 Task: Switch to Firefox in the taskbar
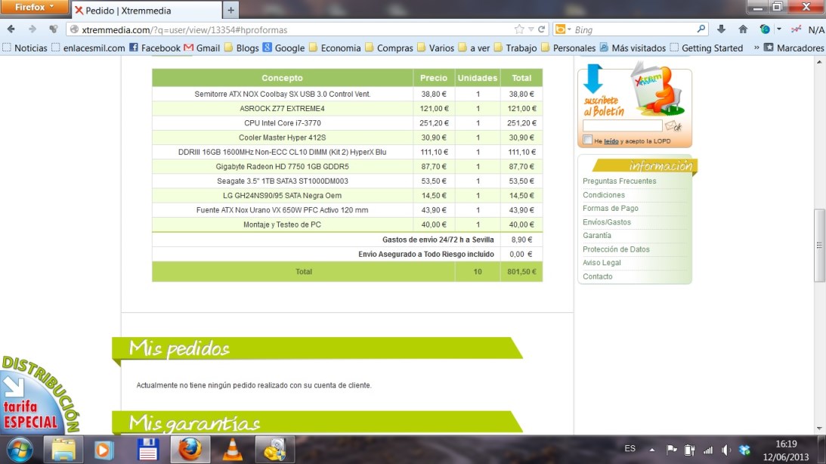pyautogui.click(x=190, y=450)
